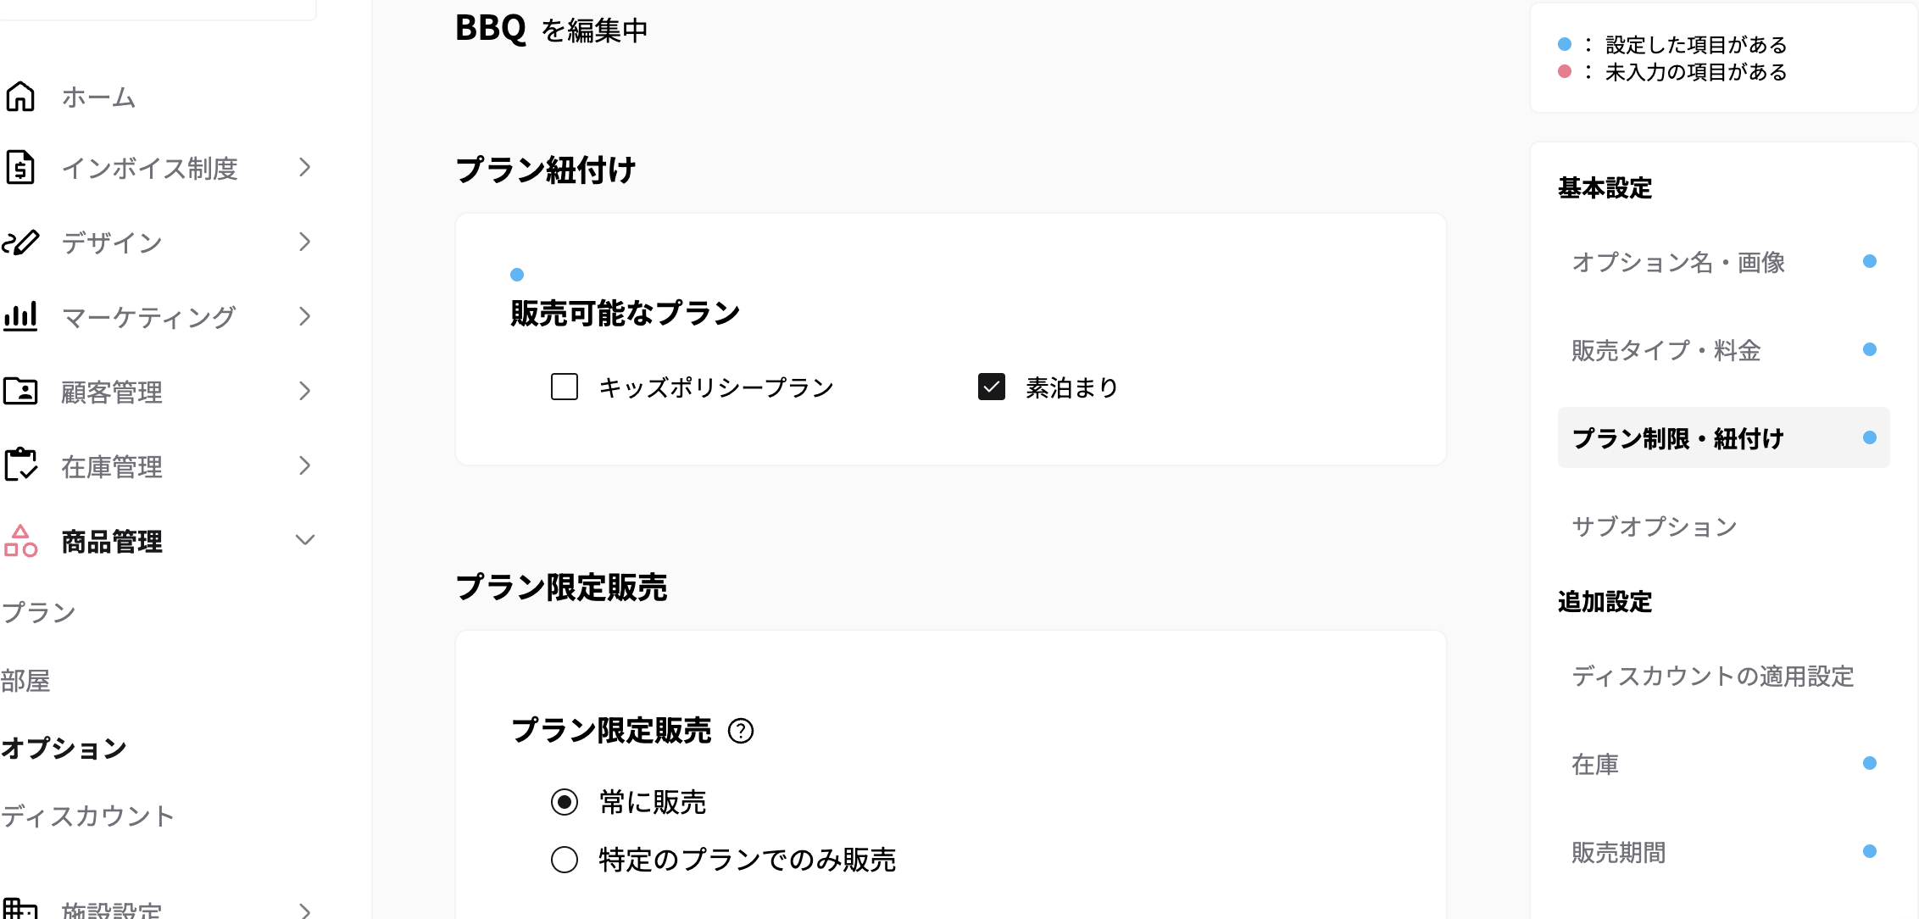Click the デザイン pen icon

click(20, 242)
